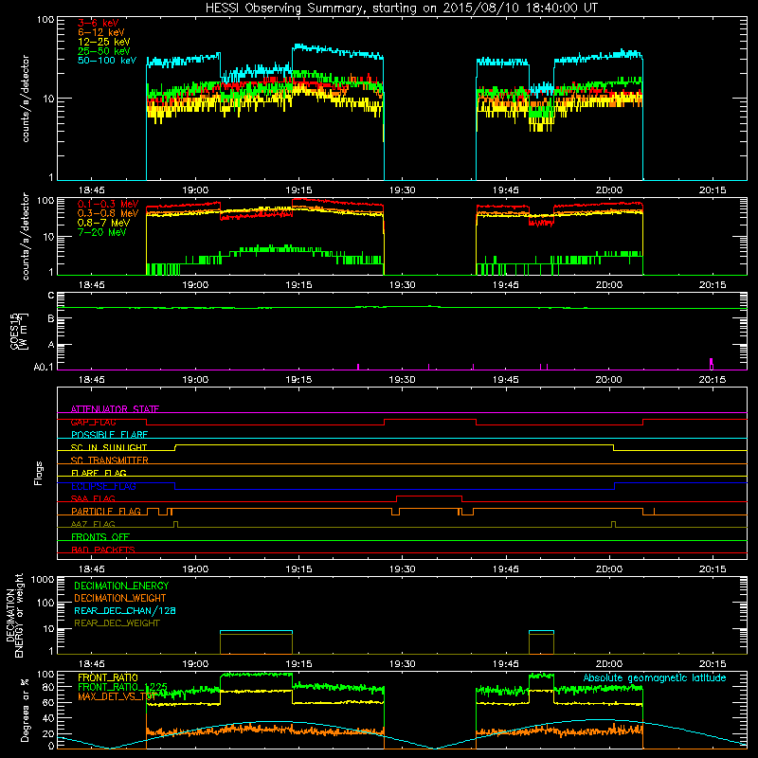This screenshot has height=758, width=758.
Task: Select the B tick label on GOES axis
Action: pos(51,318)
